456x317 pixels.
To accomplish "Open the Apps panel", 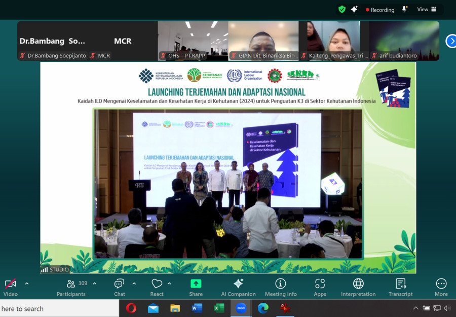I will tap(320, 287).
